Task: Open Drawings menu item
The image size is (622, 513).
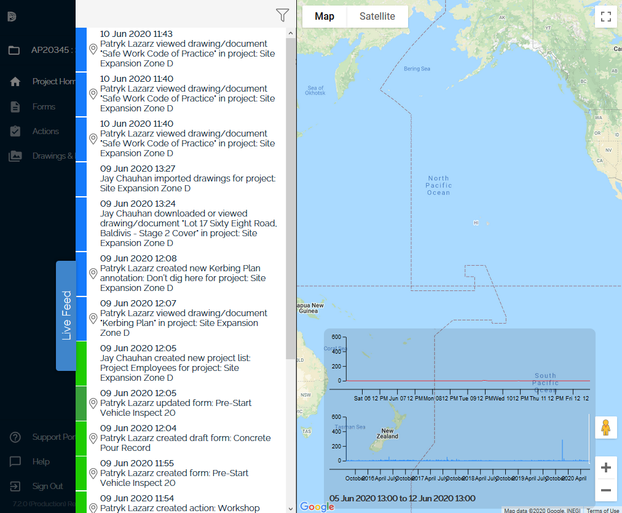Action: pyautogui.click(x=53, y=156)
